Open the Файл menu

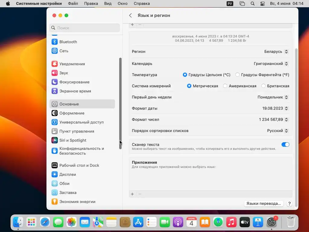pyautogui.click(x=73, y=4)
